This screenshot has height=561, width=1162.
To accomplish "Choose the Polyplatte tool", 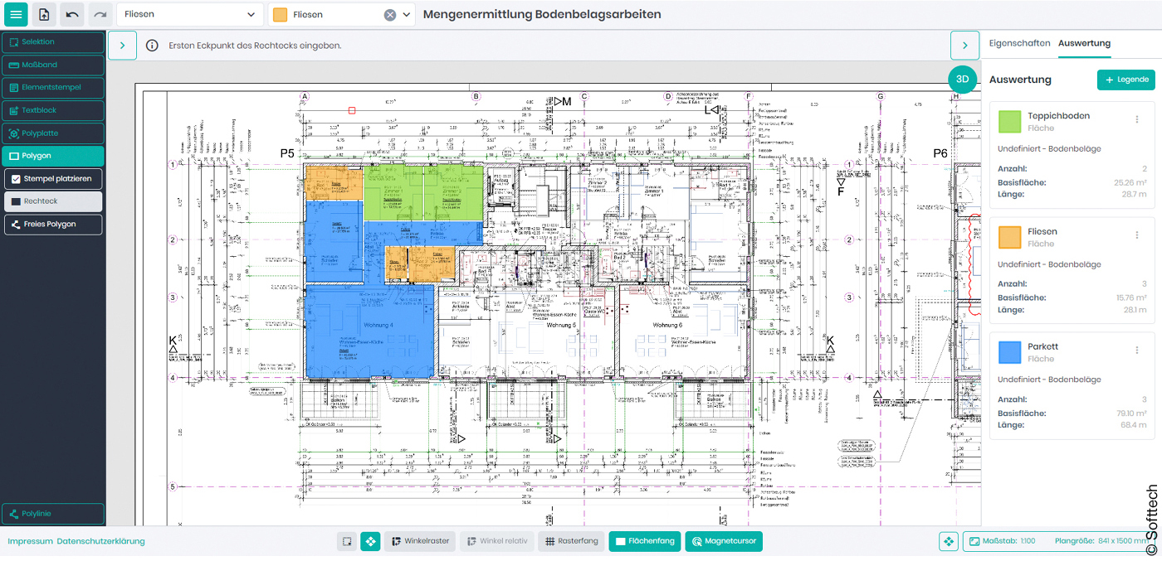I will click(53, 133).
